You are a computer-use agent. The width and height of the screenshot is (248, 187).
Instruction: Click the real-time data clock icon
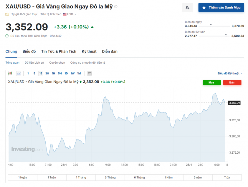point(7,36)
